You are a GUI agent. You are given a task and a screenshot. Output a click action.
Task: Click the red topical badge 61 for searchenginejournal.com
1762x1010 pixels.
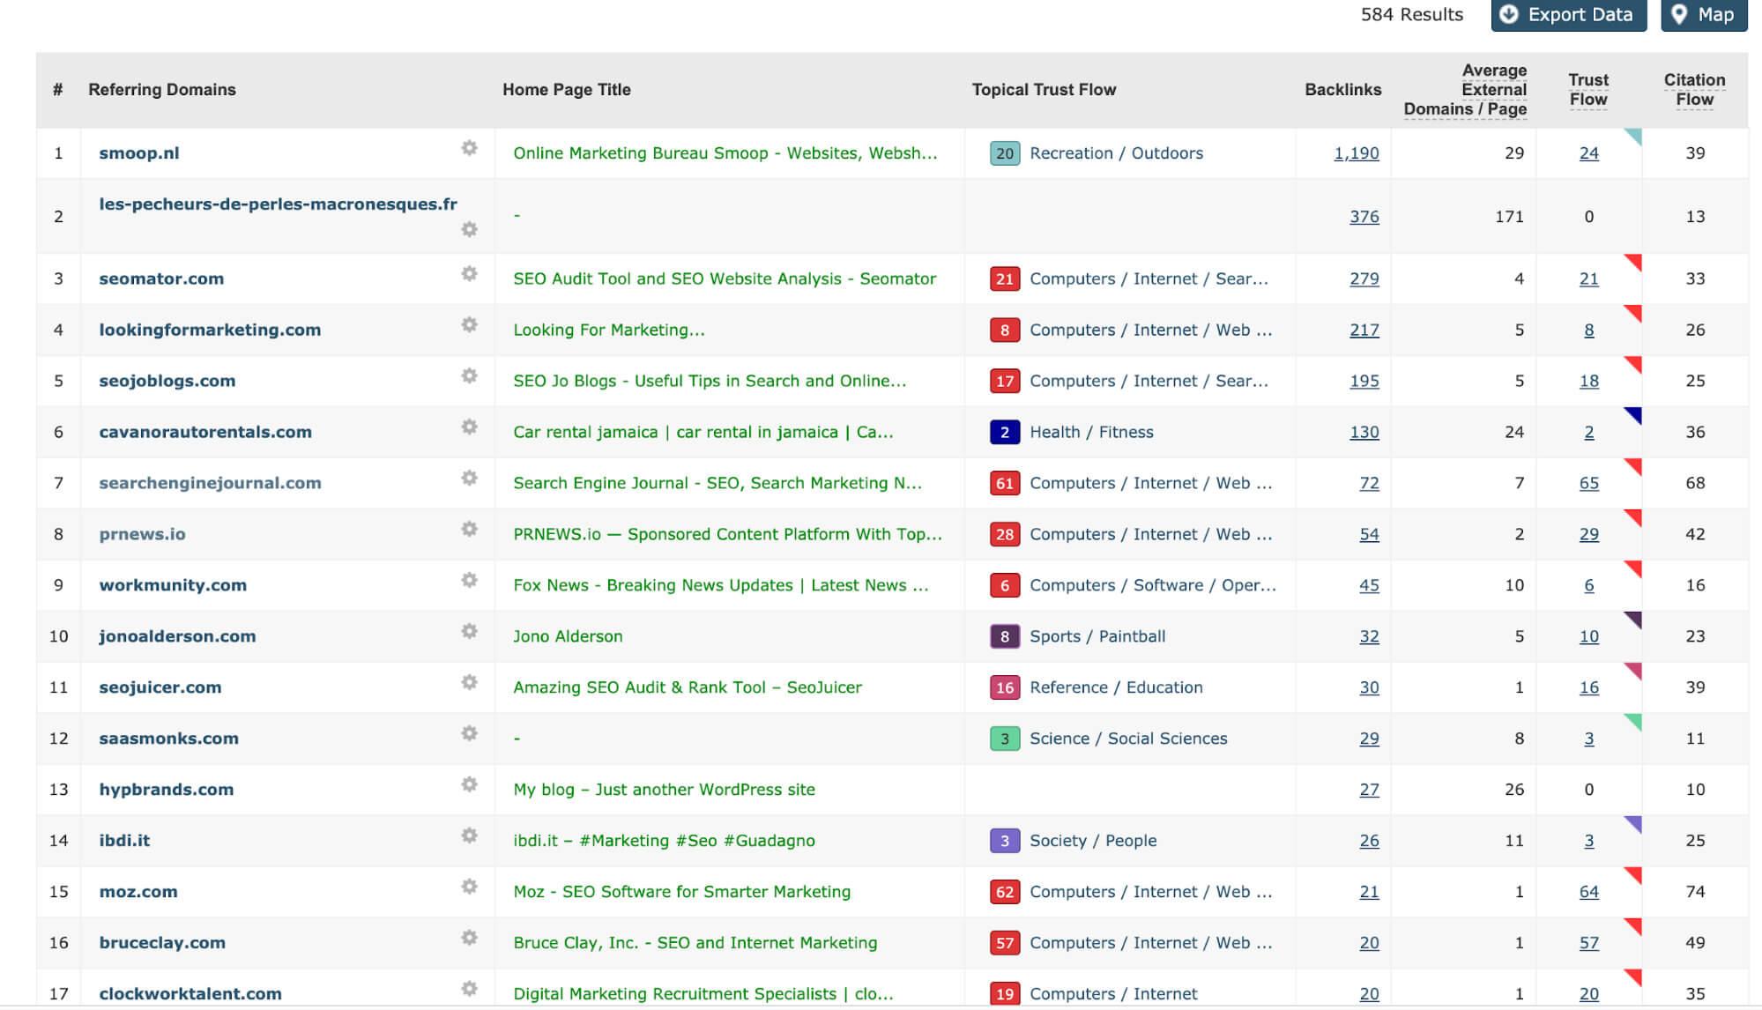[x=1005, y=483]
